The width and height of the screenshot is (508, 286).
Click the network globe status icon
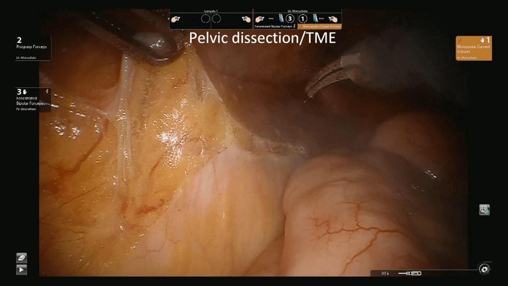point(484,210)
